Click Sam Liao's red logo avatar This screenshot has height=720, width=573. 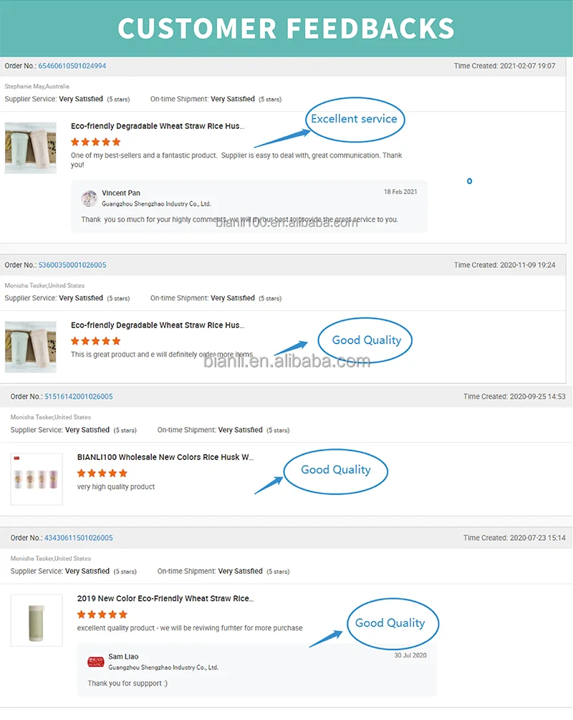coord(96,661)
